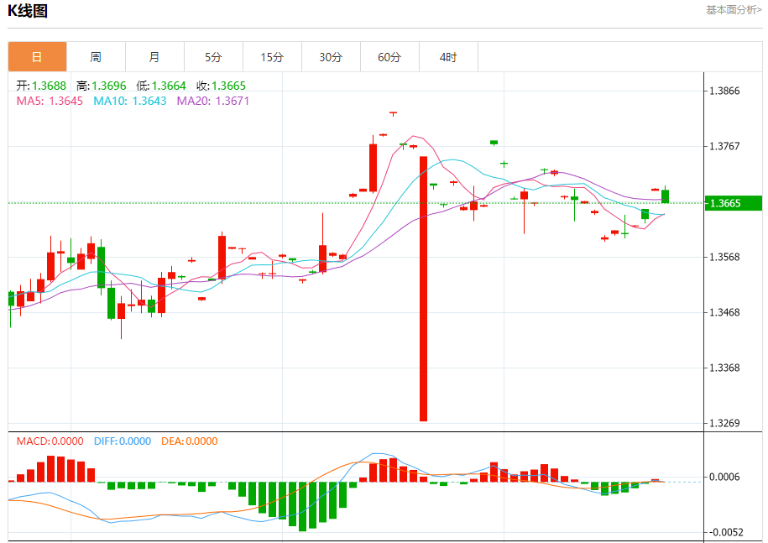Switch to the 月 monthly tab

[154, 57]
